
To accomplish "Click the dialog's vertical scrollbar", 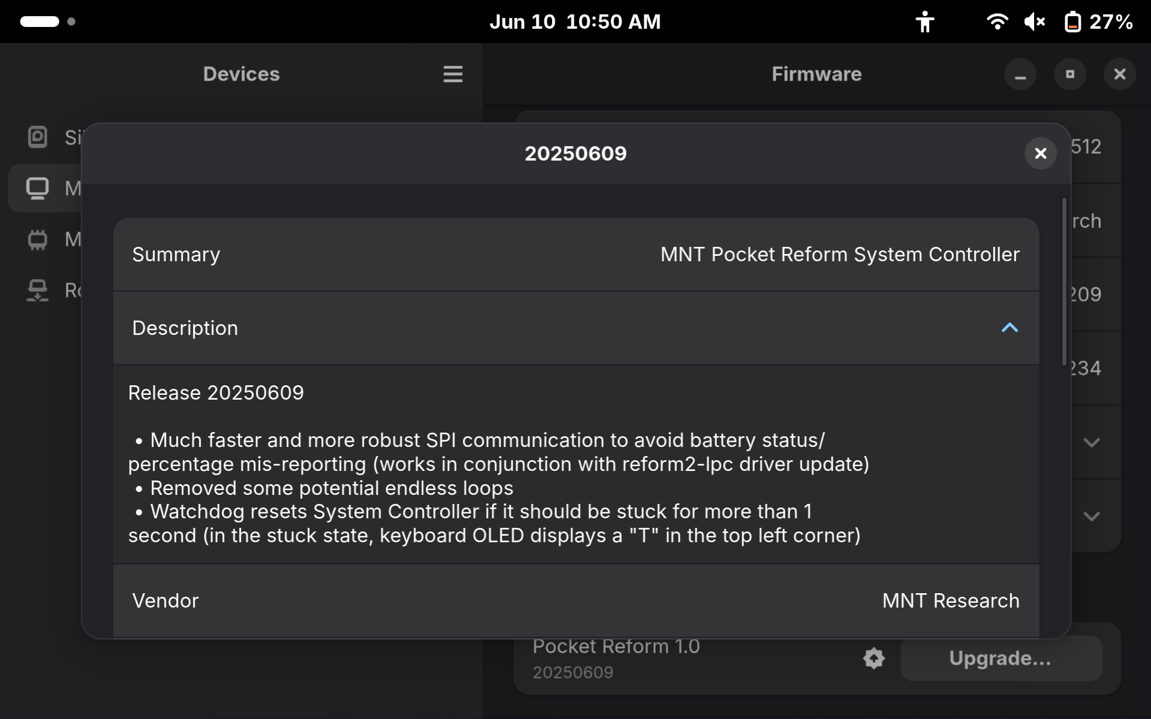I will 1064,282.
